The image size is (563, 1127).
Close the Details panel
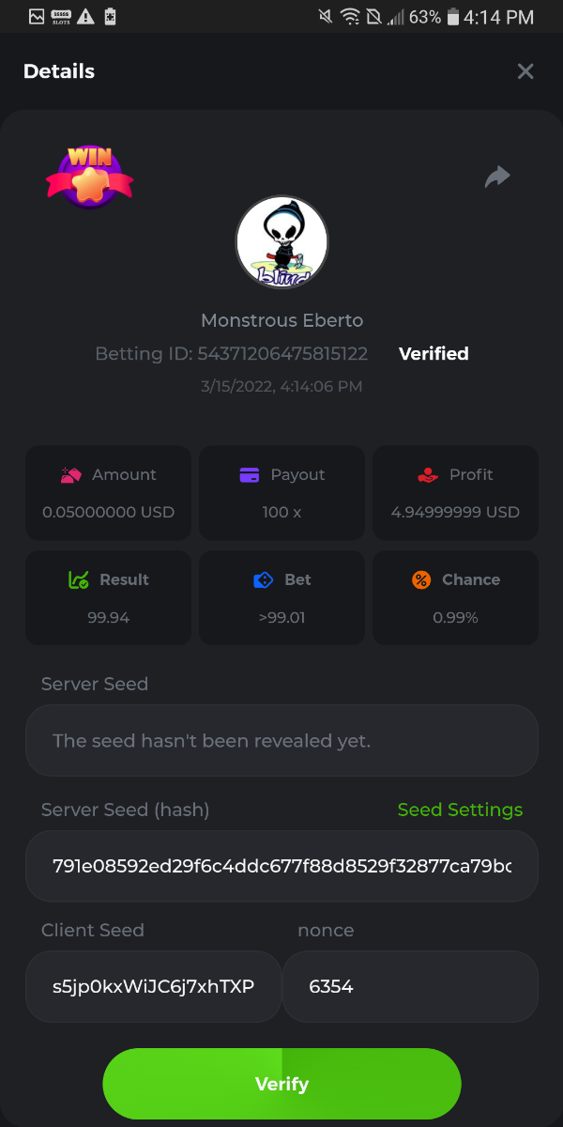pyautogui.click(x=525, y=71)
